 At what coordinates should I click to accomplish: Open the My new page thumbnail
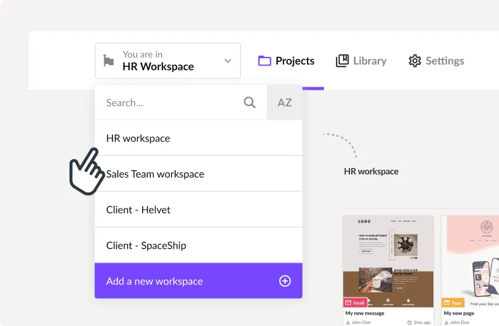tap(470, 262)
